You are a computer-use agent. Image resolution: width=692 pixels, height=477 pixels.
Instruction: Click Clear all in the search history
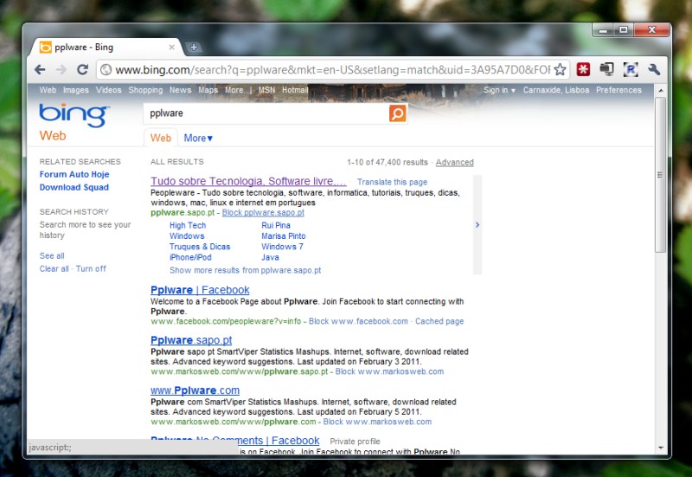pos(54,268)
